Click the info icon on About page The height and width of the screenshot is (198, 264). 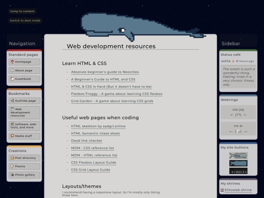click(12, 70)
